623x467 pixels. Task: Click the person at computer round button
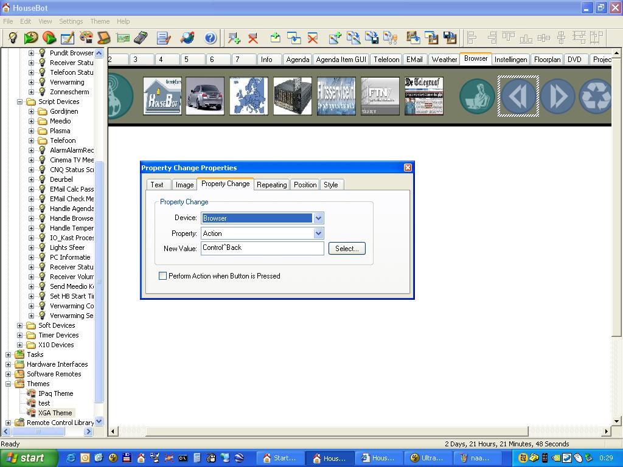click(477, 96)
